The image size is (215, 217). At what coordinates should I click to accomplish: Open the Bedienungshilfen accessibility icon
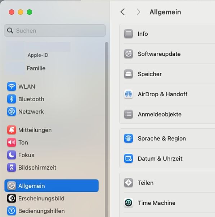tap(12, 211)
